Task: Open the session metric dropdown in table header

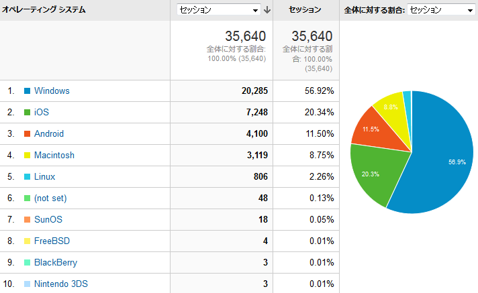Action: (x=218, y=10)
